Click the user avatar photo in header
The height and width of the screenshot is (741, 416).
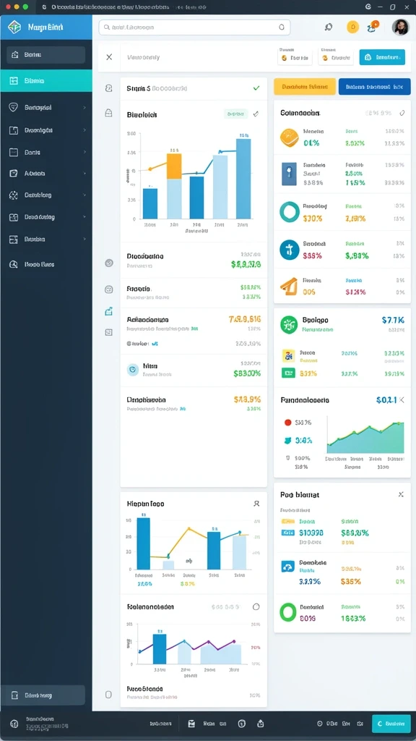[x=400, y=27]
